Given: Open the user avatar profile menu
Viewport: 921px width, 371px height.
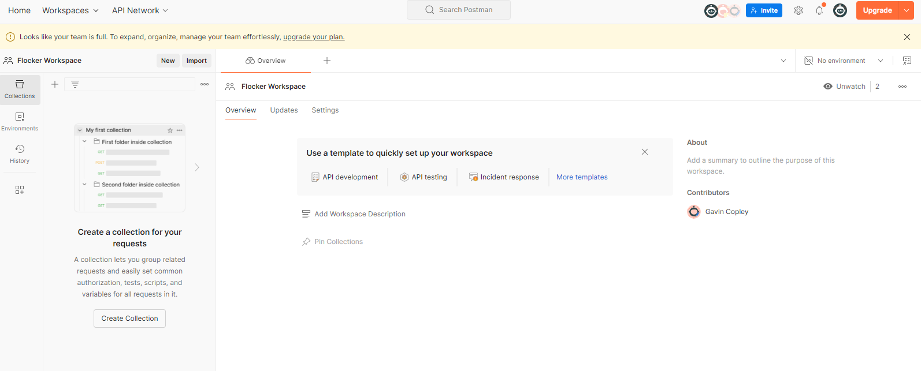Looking at the screenshot, I should tap(840, 10).
